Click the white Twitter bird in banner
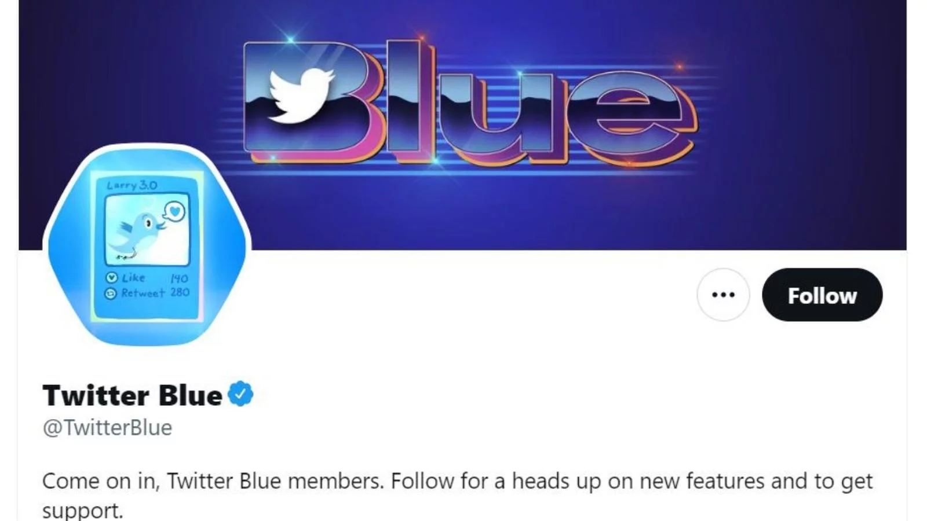 click(301, 96)
